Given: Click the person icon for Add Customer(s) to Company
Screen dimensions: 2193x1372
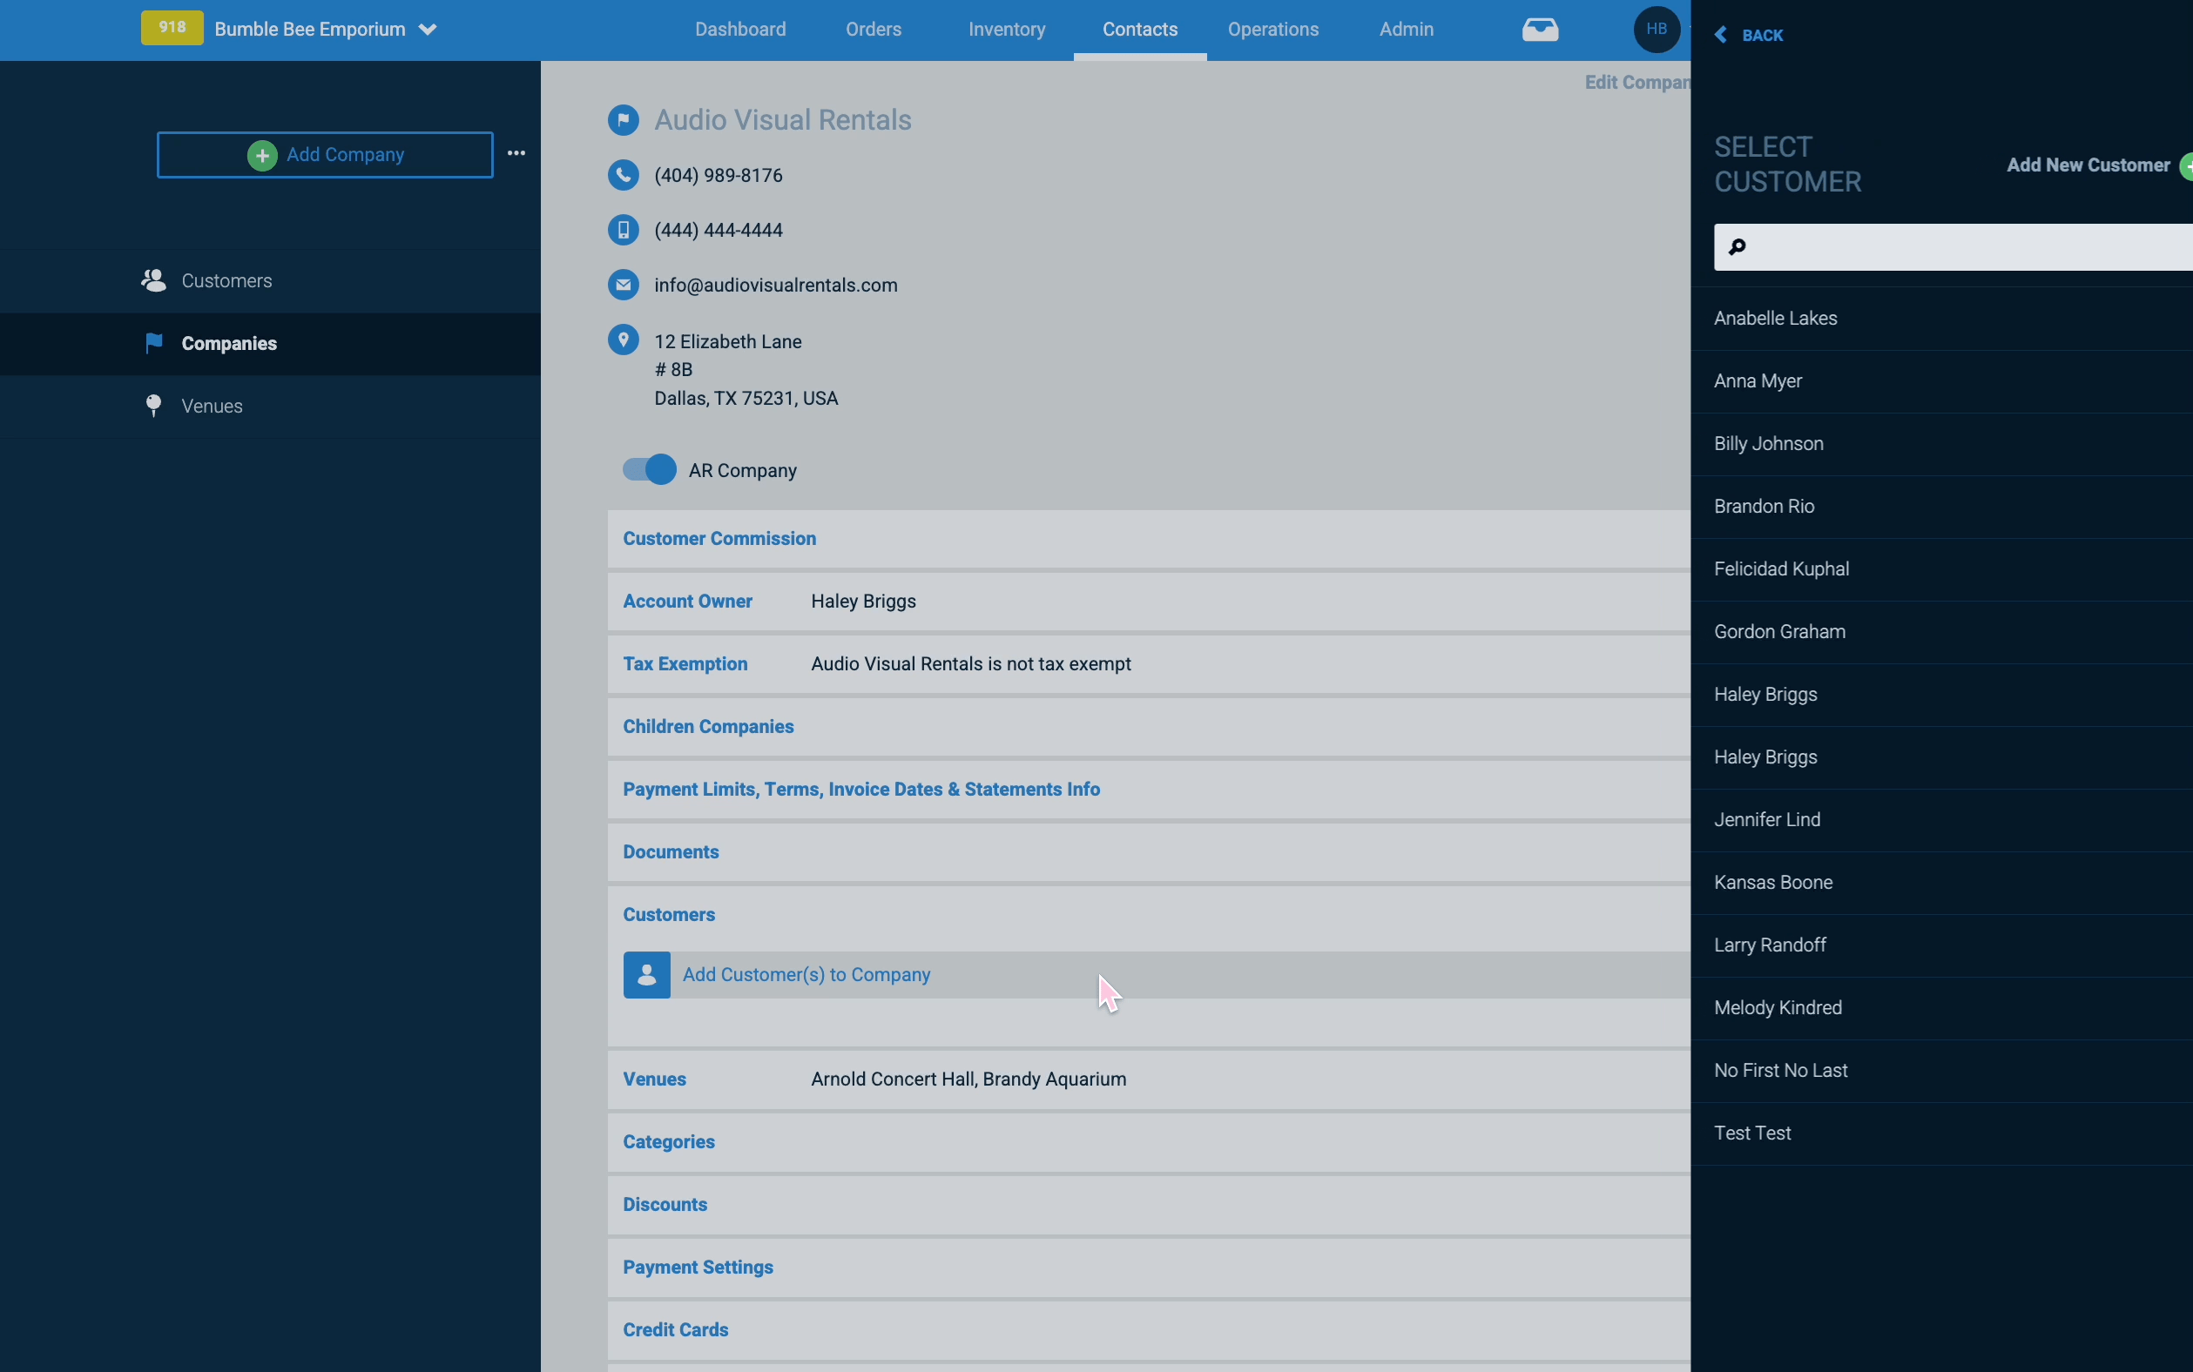Looking at the screenshot, I should point(646,974).
